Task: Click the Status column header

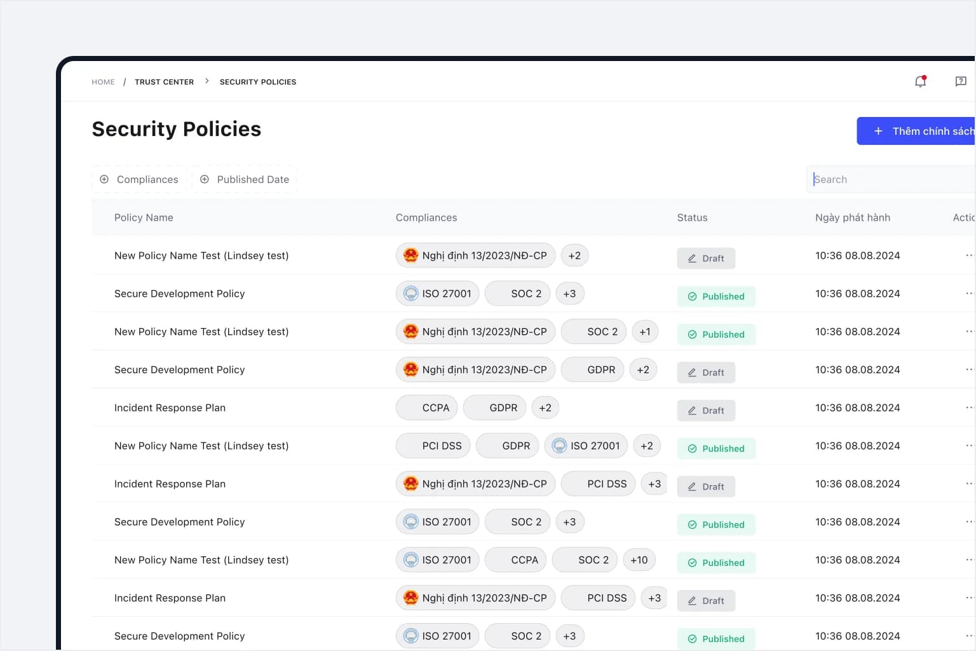Action: (x=692, y=217)
